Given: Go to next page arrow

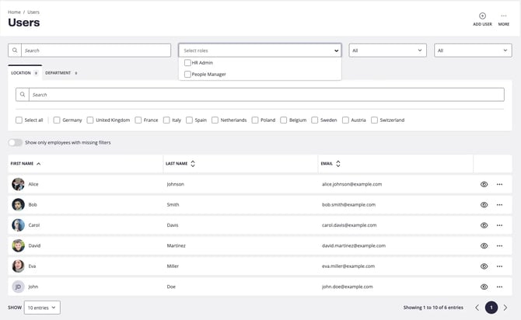Looking at the screenshot, I should [505, 308].
